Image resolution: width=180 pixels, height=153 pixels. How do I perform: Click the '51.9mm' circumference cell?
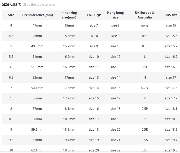(37, 67)
